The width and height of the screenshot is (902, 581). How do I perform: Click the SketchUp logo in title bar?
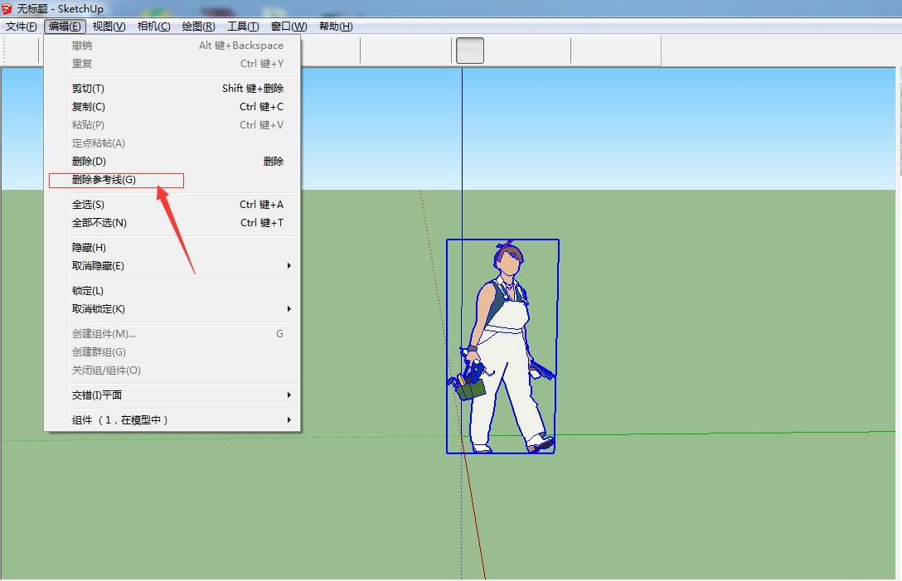7,8
